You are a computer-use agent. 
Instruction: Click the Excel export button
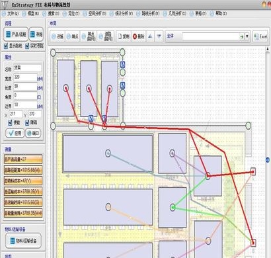(260, 36)
